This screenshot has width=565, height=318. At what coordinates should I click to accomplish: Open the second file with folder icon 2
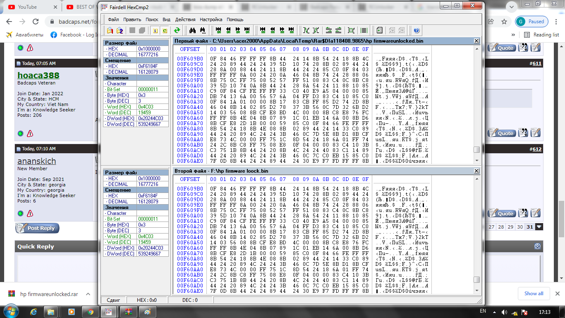(120, 30)
